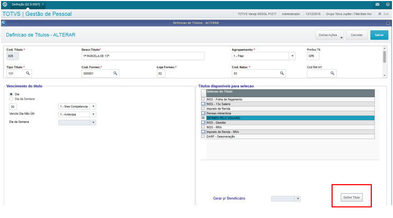
Task: Check INSS - 13o Salario
Action: pyautogui.click(x=203, y=104)
